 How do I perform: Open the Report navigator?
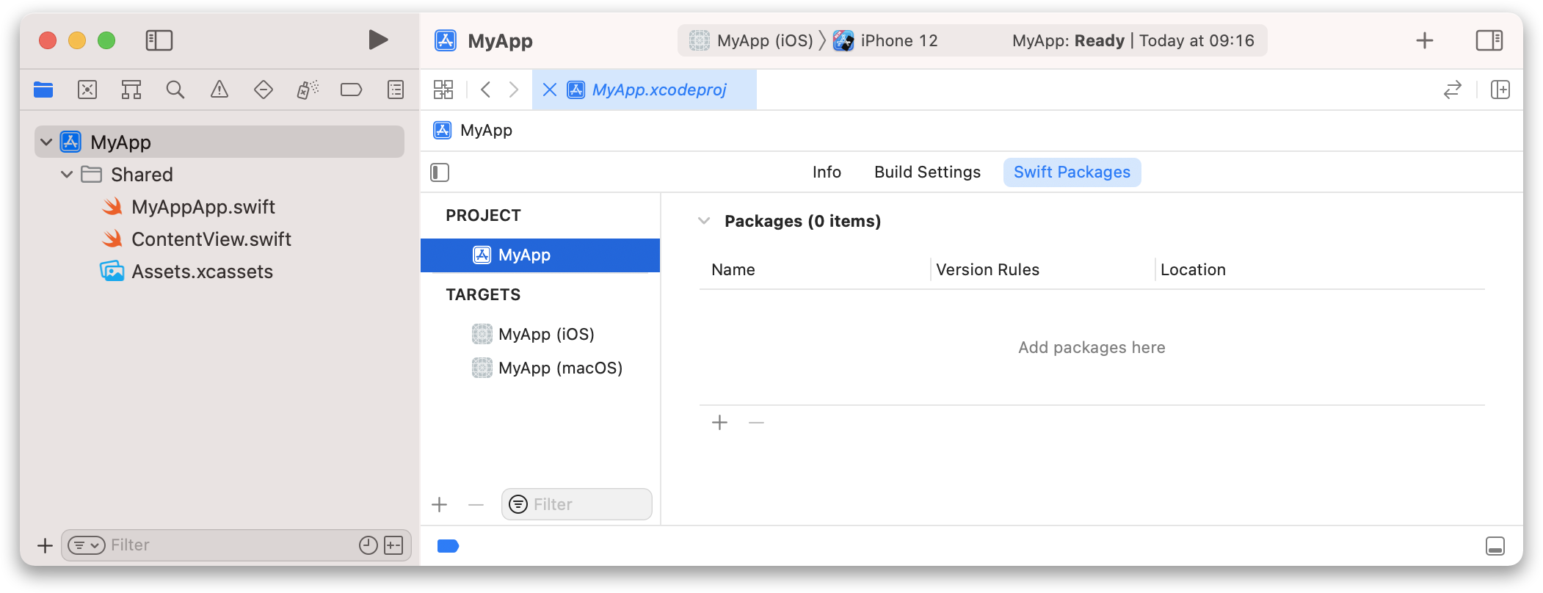click(396, 90)
